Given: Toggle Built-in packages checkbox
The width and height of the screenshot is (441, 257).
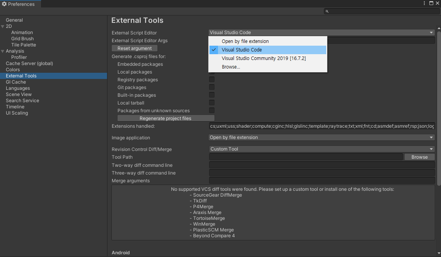Looking at the screenshot, I should click(x=212, y=95).
